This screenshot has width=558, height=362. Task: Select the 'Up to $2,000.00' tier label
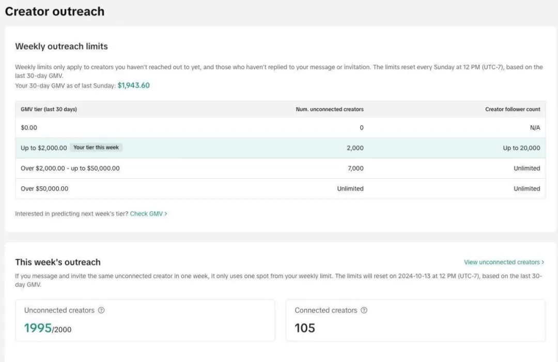click(x=44, y=148)
